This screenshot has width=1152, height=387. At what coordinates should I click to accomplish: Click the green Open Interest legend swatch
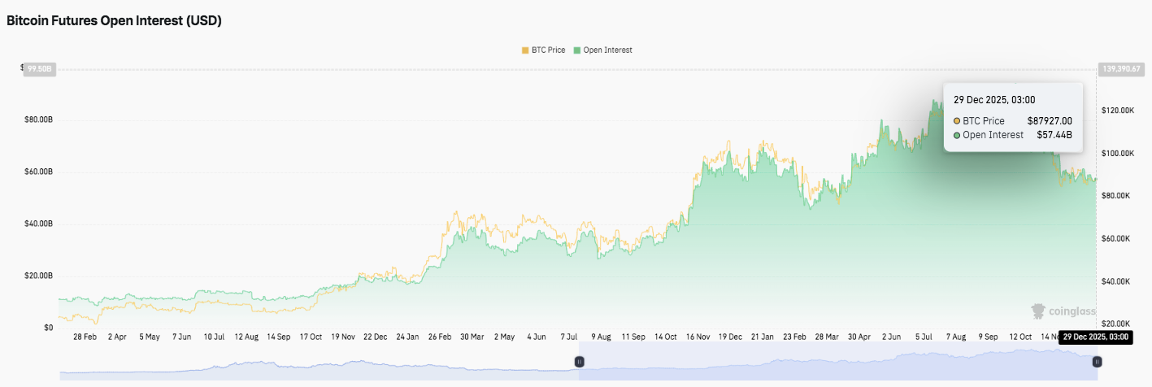point(577,50)
